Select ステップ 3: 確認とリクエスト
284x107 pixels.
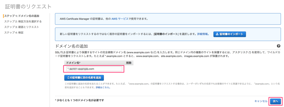(x=22, y=27)
